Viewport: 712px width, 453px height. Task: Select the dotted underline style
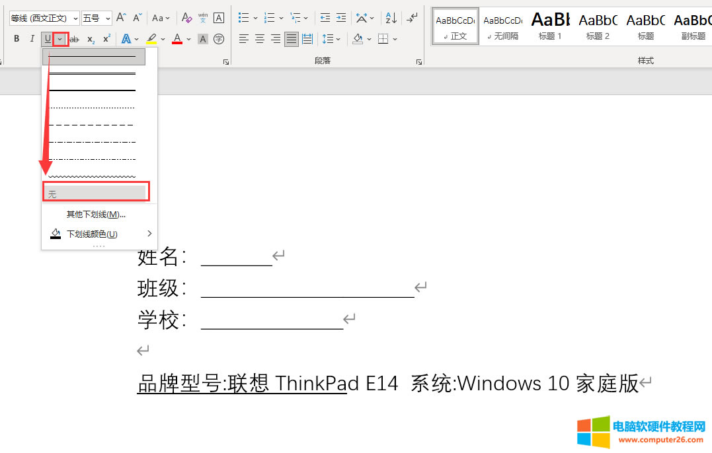pos(94,108)
